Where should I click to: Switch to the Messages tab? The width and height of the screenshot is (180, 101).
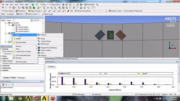click(21, 78)
